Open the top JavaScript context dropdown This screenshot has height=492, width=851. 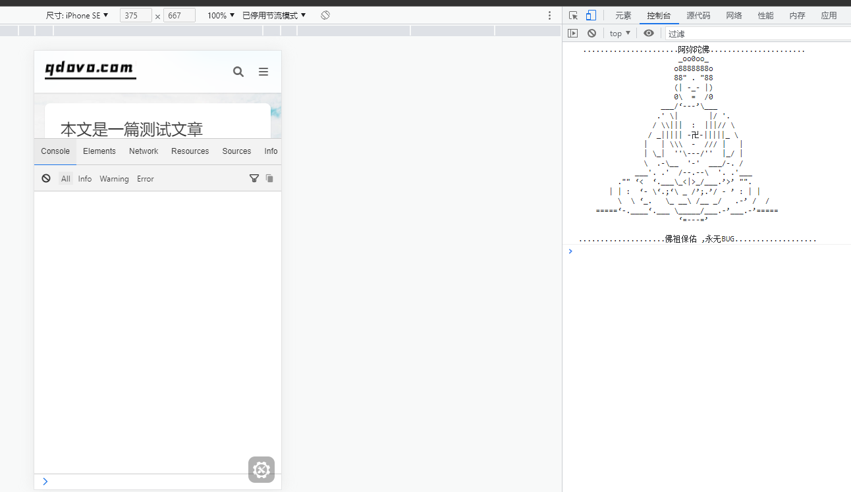620,33
